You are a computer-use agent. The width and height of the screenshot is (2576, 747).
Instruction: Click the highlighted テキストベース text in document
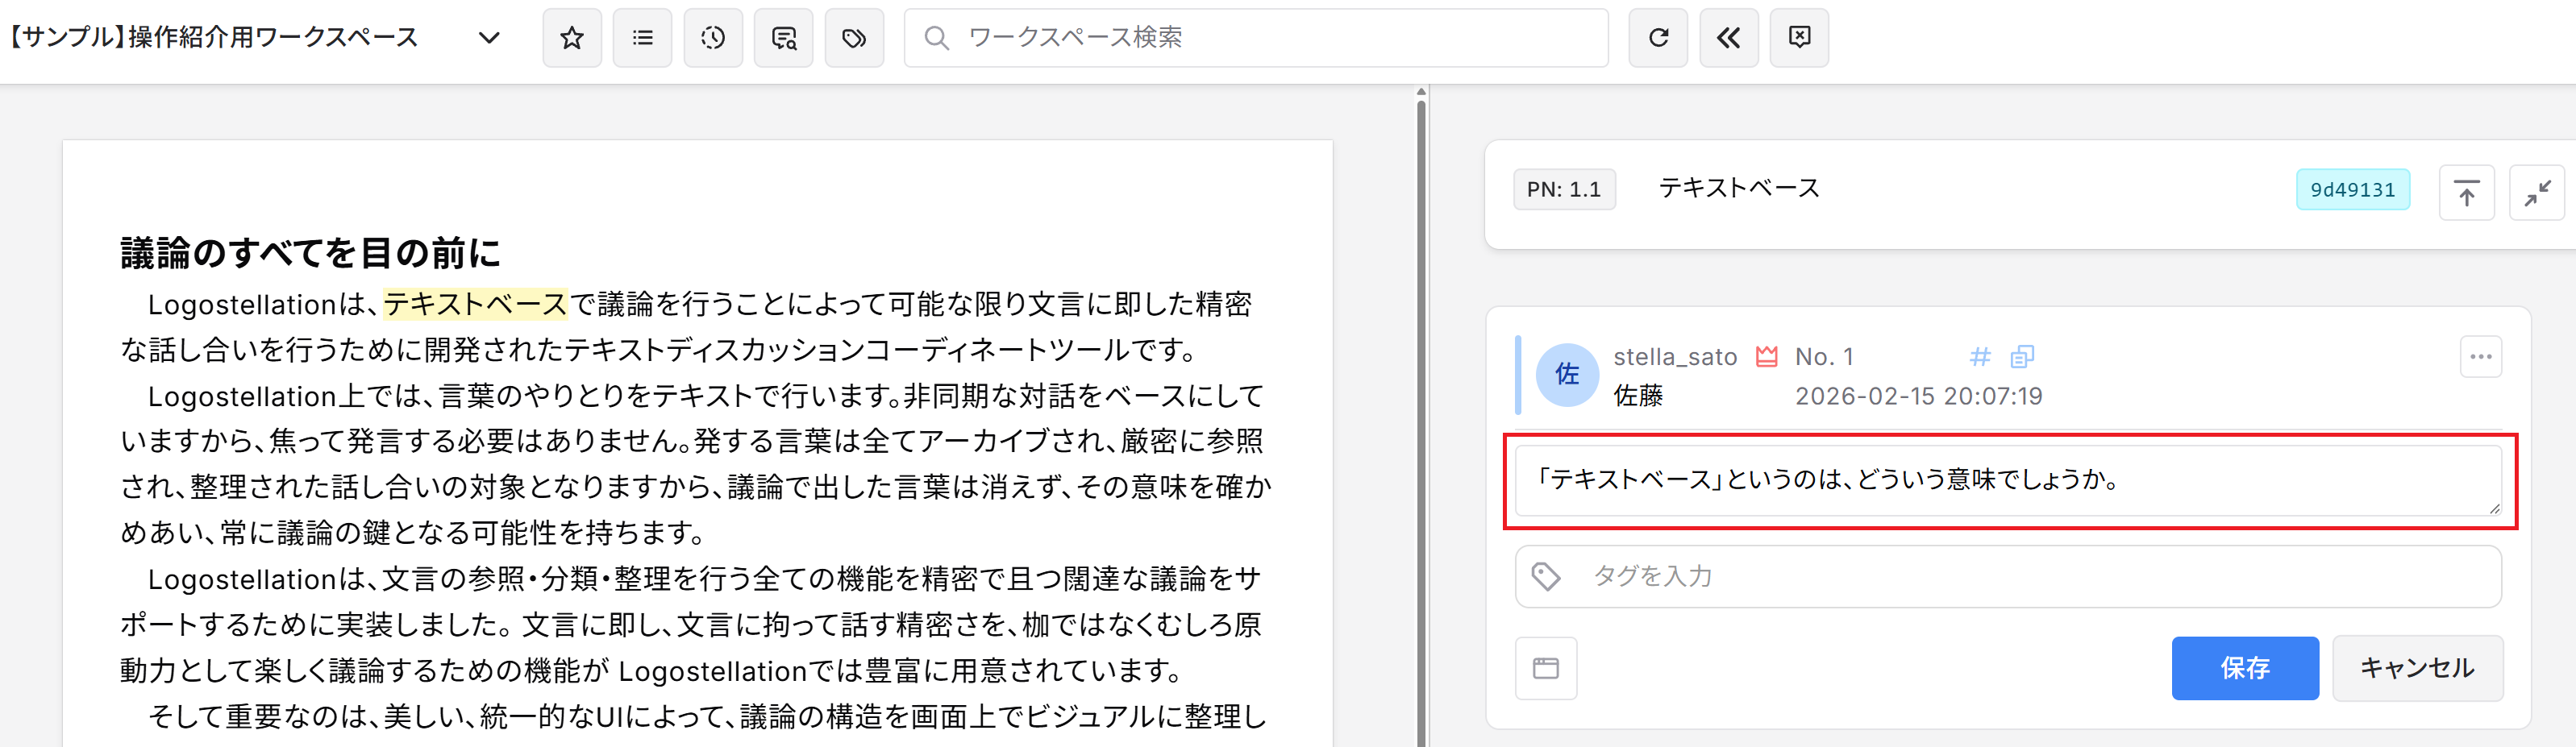(476, 304)
